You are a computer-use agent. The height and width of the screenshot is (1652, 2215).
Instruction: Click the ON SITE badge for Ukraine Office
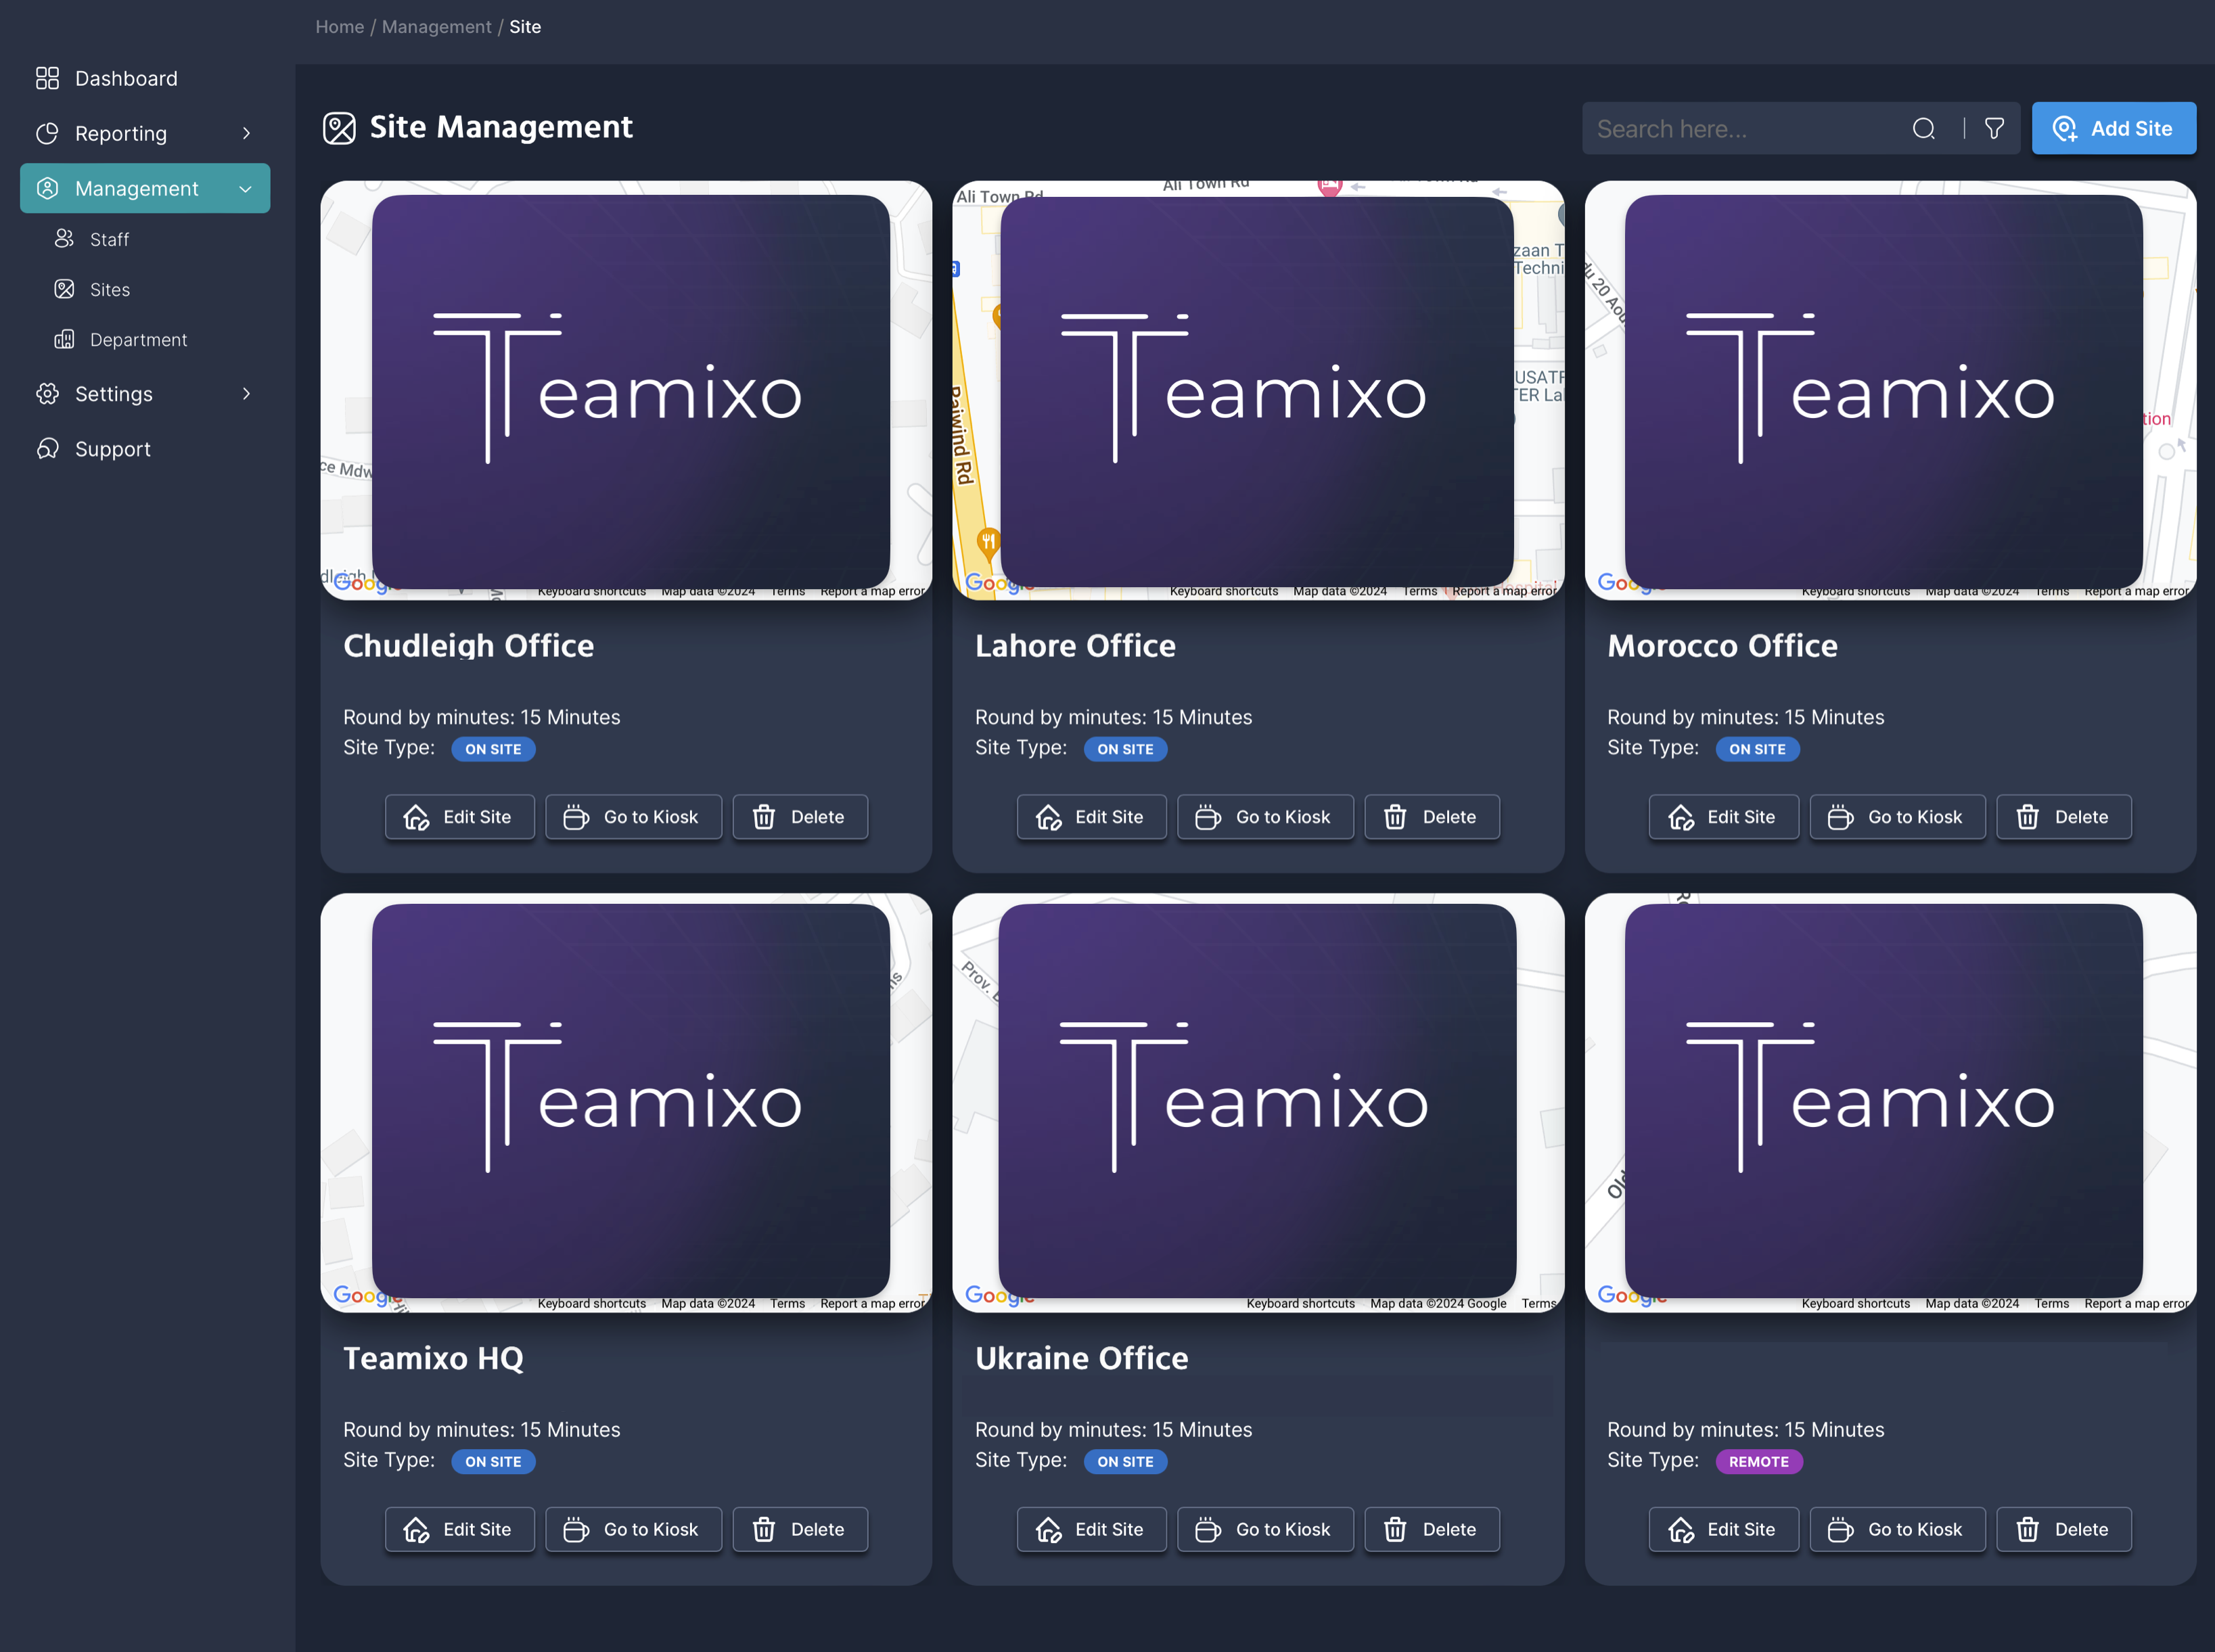[x=1125, y=1461]
